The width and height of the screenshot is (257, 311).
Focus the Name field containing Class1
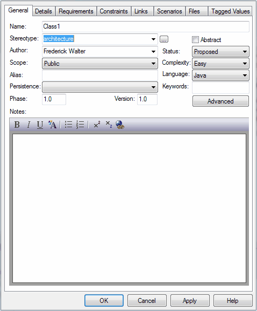click(x=146, y=26)
